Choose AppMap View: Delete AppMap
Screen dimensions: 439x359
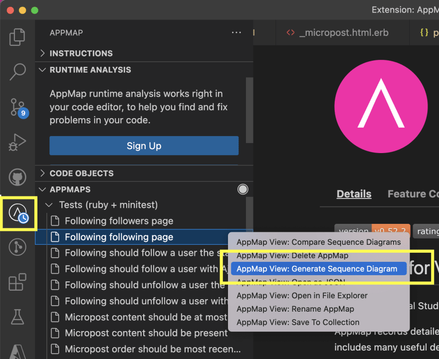point(319,255)
